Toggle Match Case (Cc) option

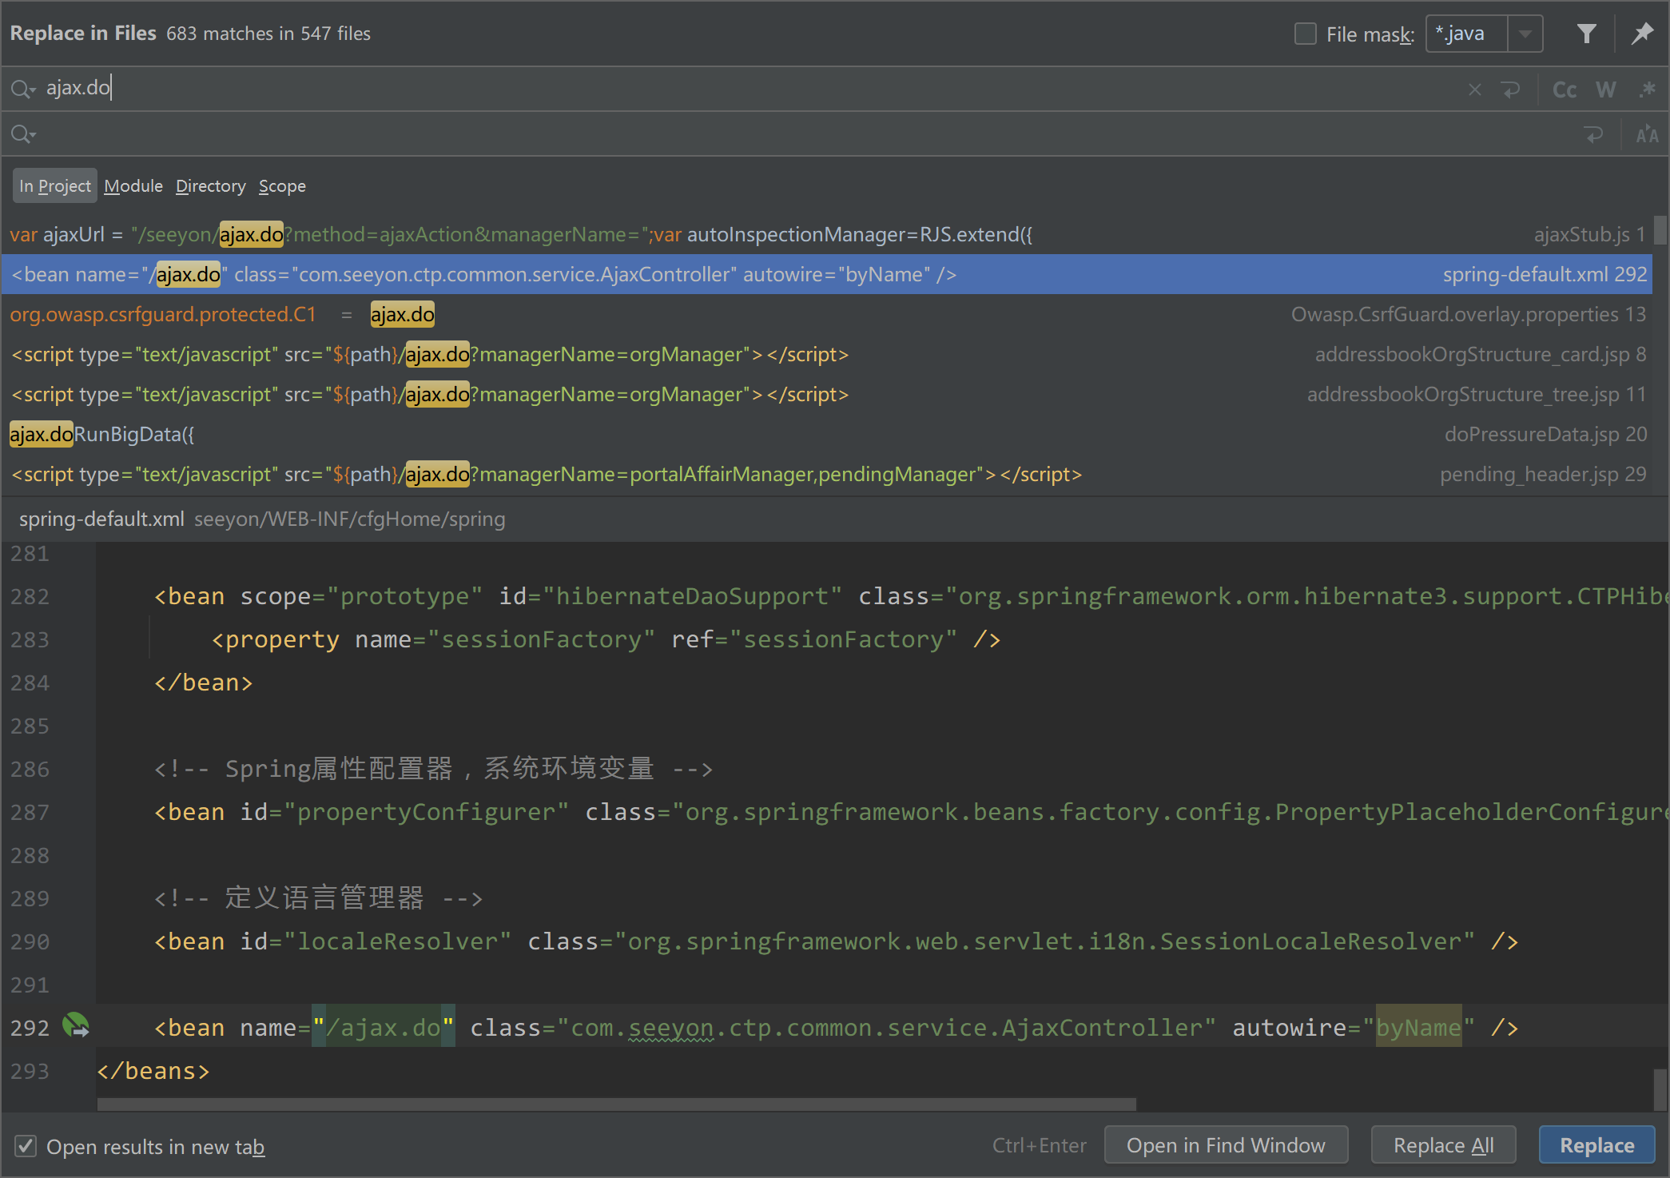(1564, 90)
